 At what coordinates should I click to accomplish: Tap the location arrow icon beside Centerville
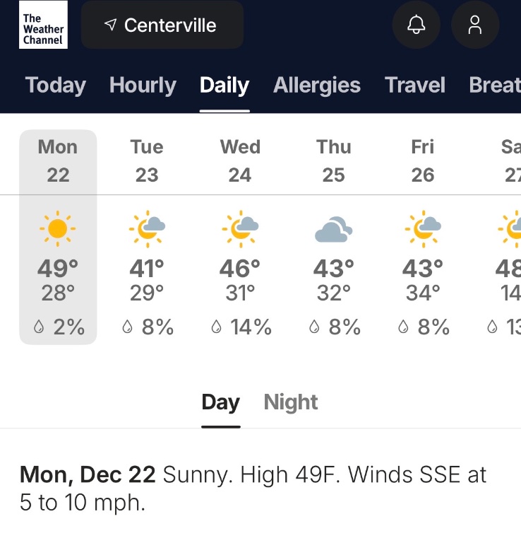click(110, 25)
